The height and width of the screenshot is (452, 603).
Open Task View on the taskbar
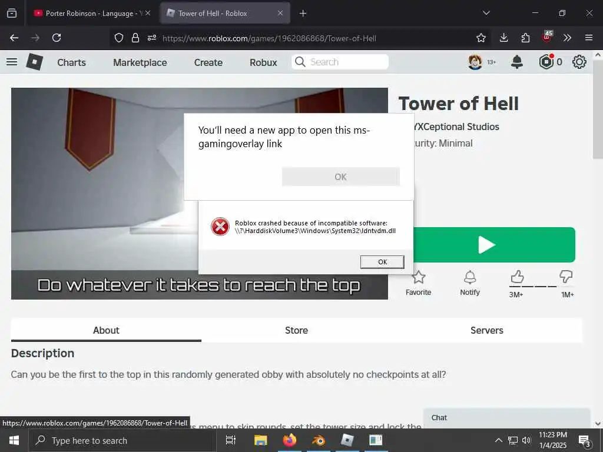pos(231,440)
